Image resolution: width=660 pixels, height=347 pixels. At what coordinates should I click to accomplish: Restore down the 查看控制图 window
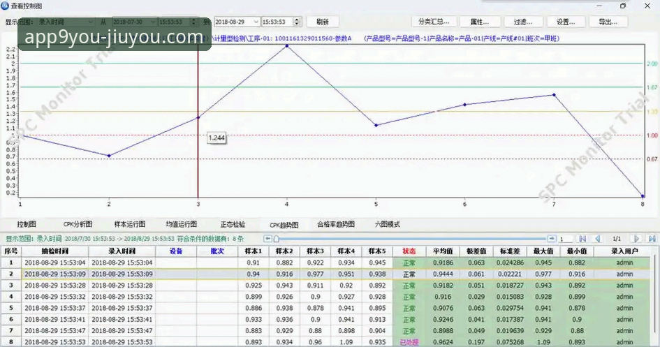pyautogui.click(x=623, y=6)
